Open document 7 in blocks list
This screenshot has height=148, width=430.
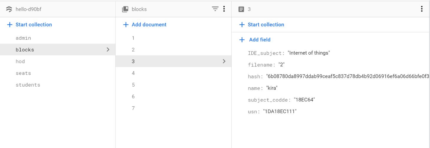coord(133,108)
